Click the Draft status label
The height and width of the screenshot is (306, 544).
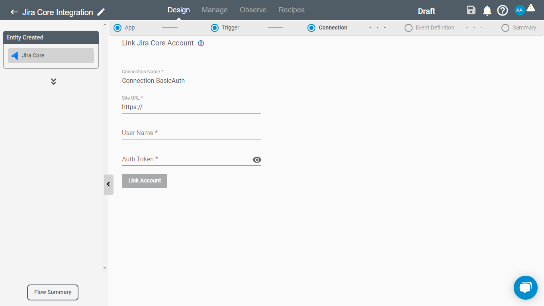tap(427, 11)
